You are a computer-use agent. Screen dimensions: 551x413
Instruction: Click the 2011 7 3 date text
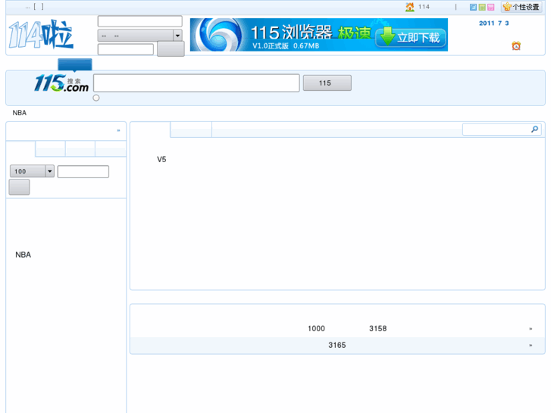click(493, 23)
